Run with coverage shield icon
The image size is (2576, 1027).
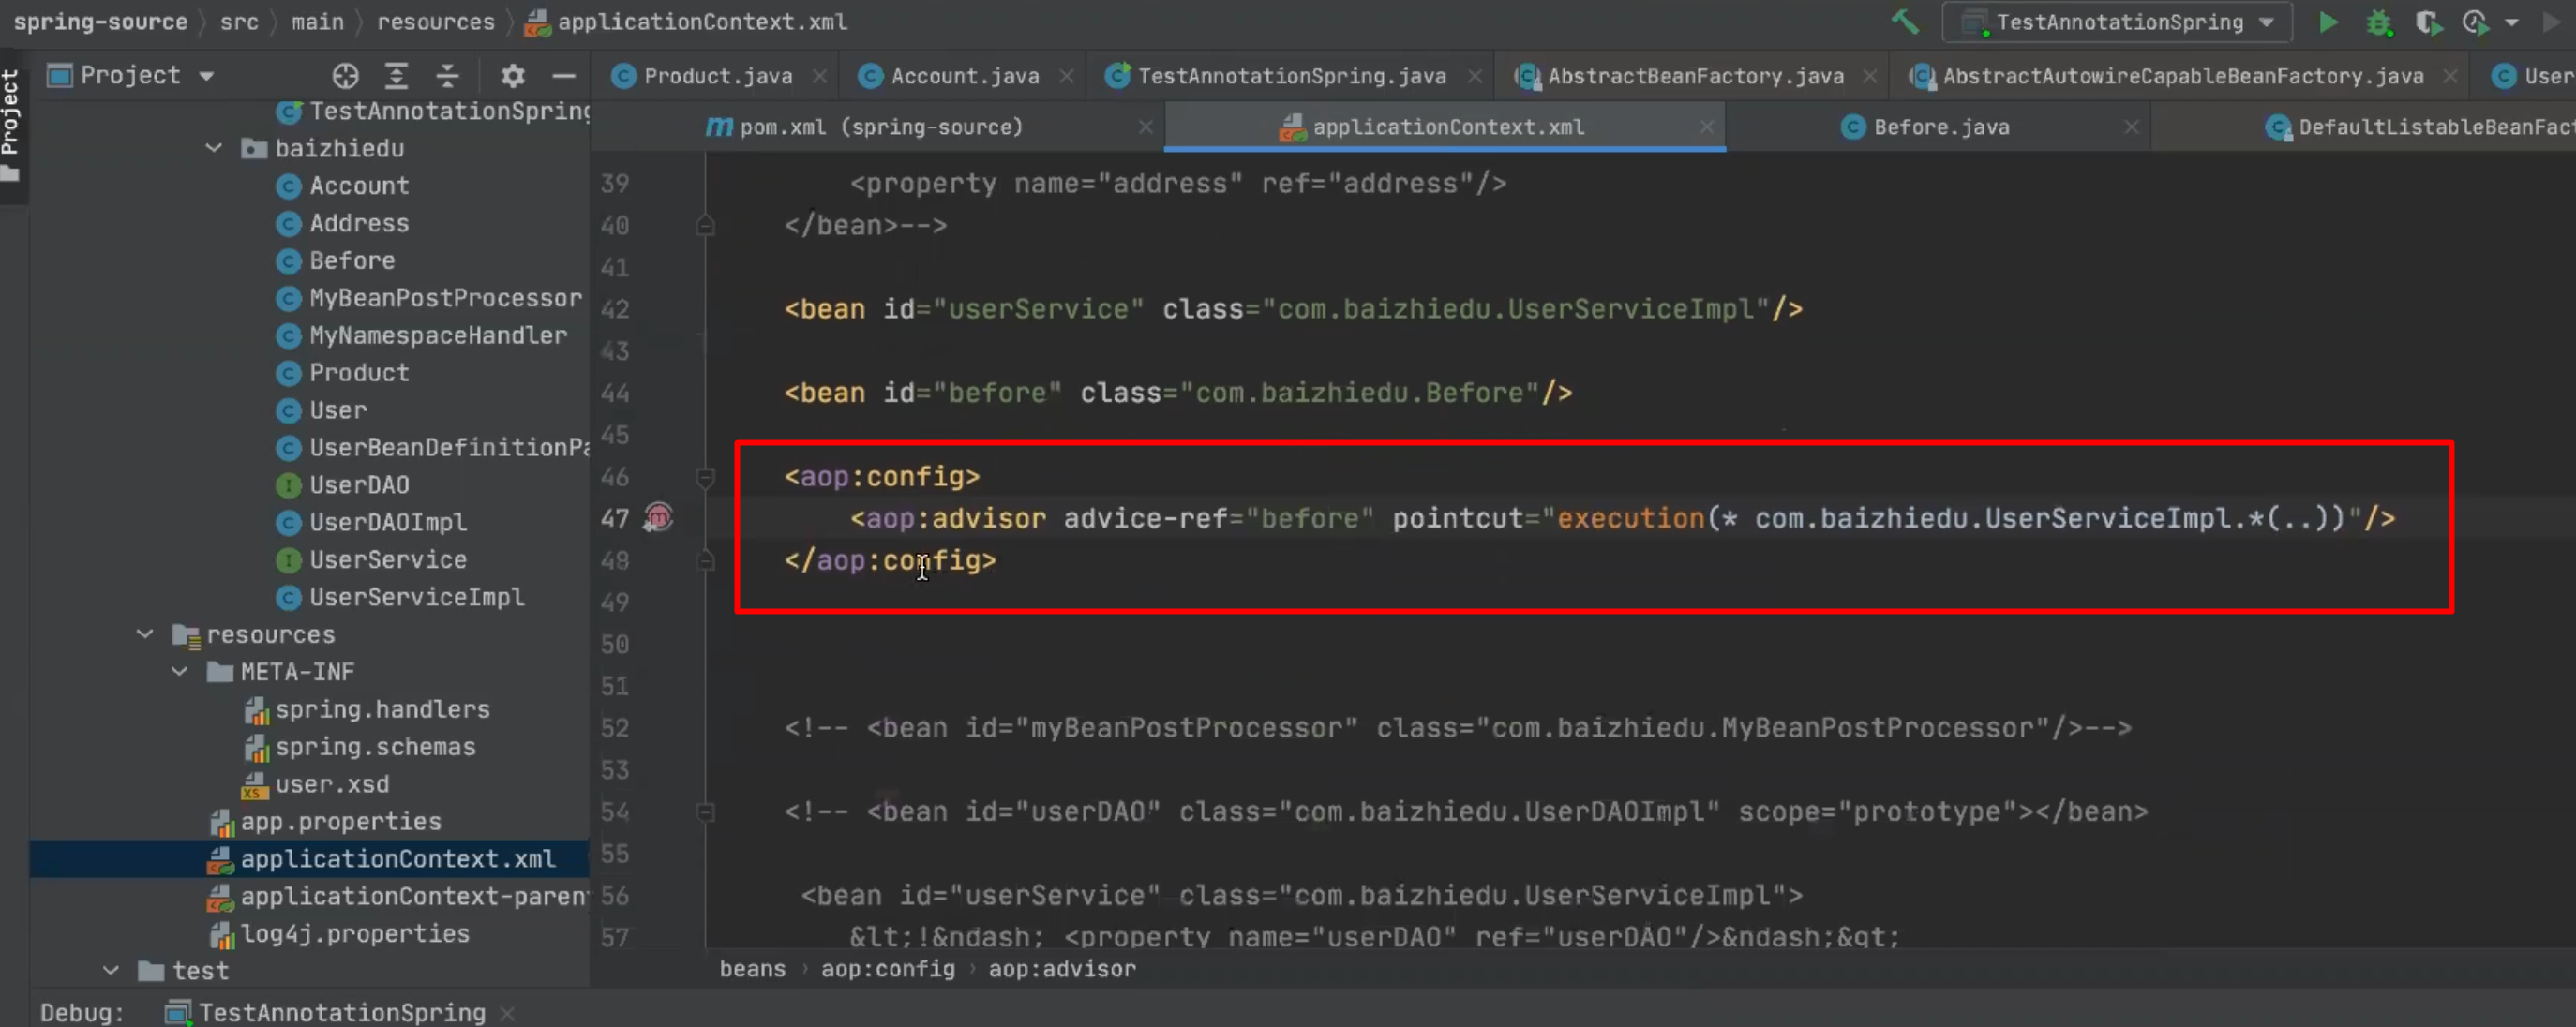tap(2428, 22)
